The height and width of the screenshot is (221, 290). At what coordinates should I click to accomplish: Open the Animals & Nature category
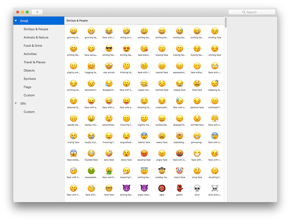pyautogui.click(x=36, y=37)
